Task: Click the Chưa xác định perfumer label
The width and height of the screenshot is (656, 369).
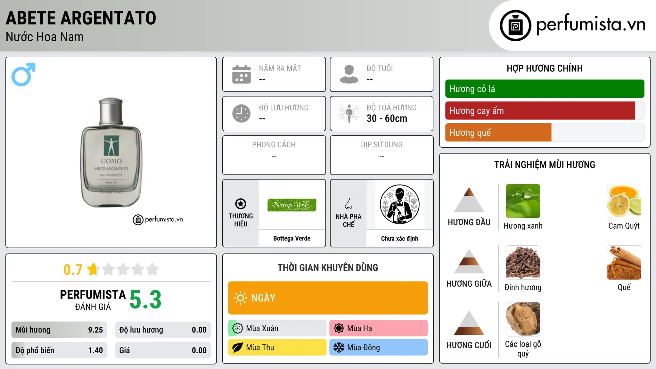Action: point(399,238)
